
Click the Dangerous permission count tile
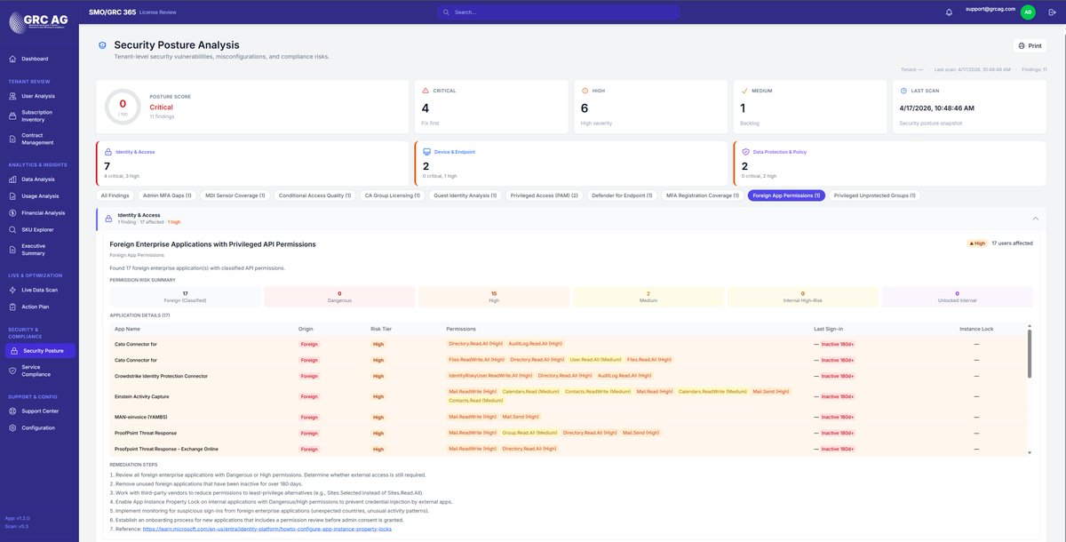(x=339, y=297)
